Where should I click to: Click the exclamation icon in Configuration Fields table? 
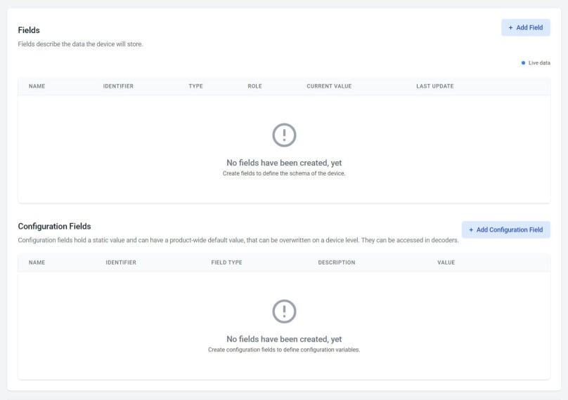point(284,311)
